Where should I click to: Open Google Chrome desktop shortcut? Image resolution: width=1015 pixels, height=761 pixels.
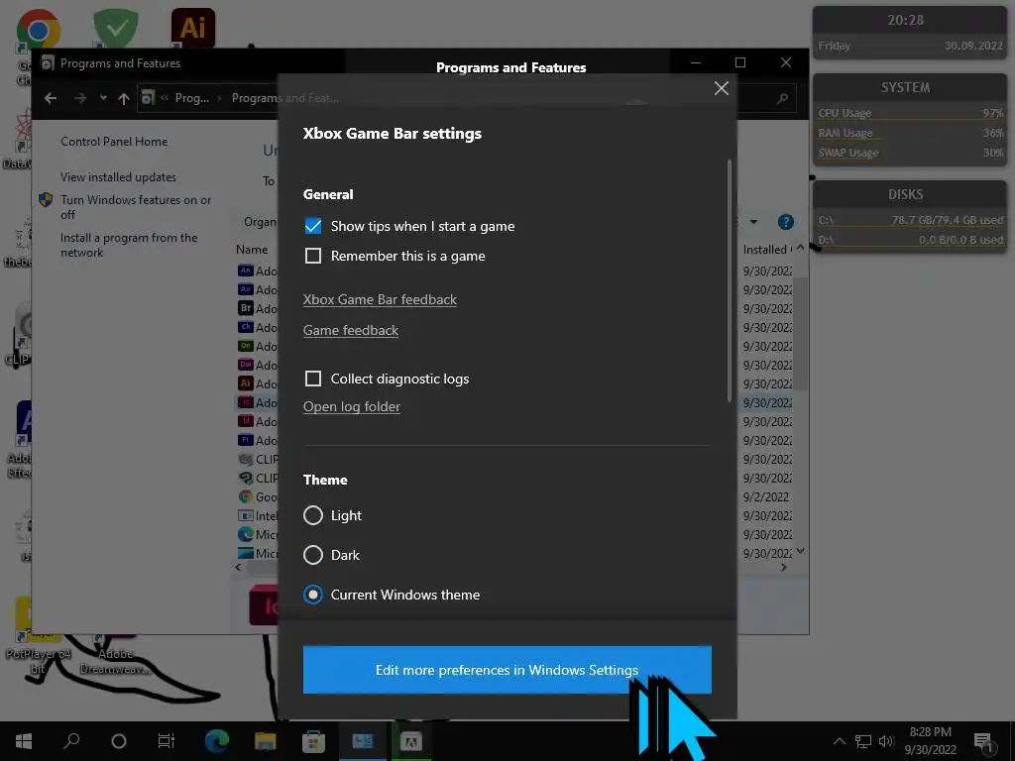pyautogui.click(x=38, y=29)
